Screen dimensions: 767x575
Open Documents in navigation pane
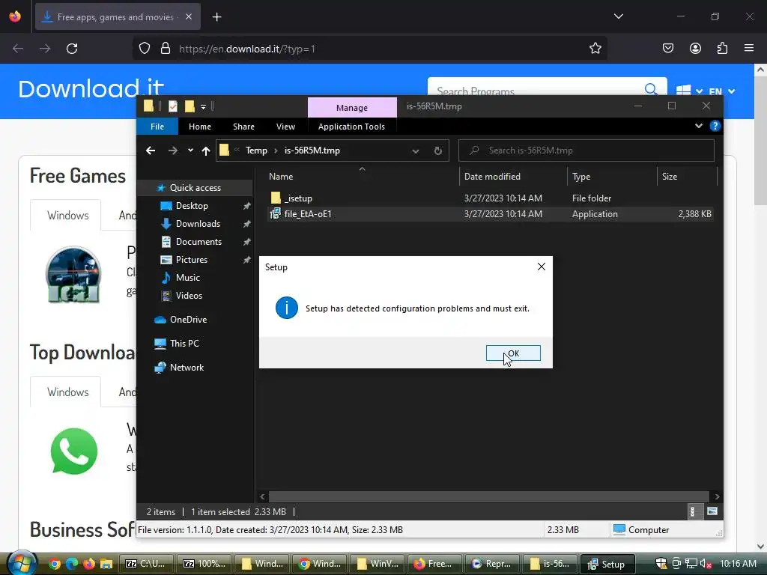198,242
